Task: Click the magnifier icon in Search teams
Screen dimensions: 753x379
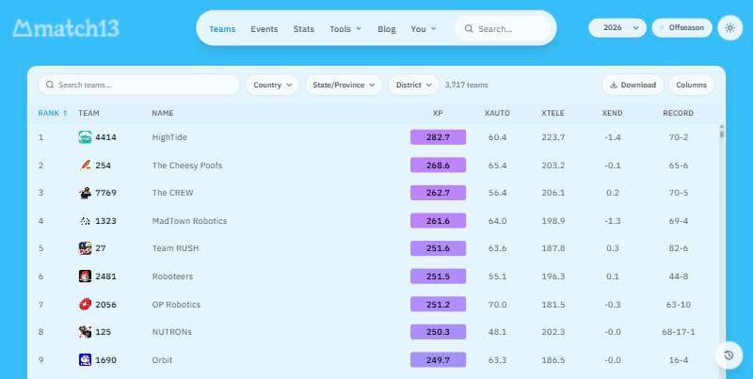Action: (x=50, y=85)
